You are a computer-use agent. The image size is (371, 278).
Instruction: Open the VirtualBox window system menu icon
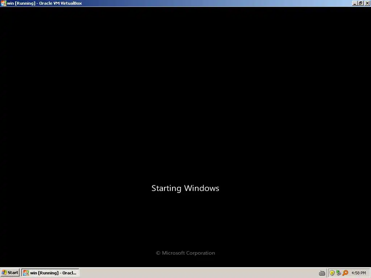point(4,3)
